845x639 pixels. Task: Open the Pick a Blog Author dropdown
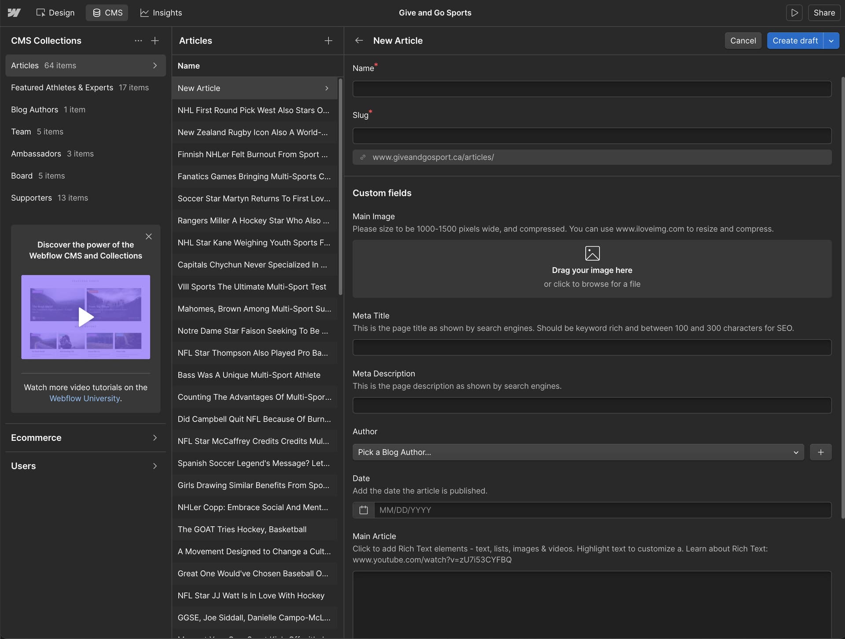coord(578,452)
